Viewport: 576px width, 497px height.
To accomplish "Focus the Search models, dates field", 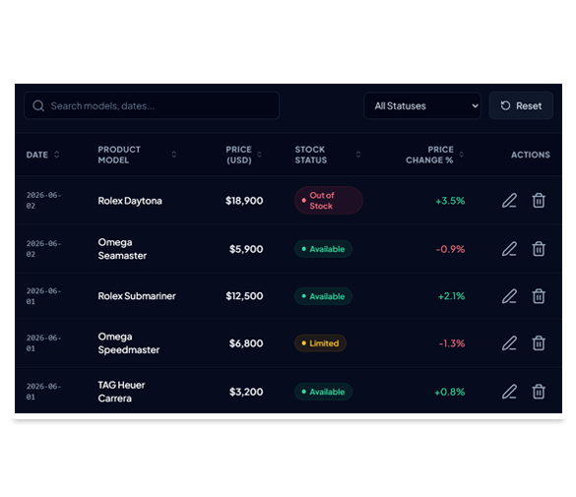I will click(x=152, y=105).
